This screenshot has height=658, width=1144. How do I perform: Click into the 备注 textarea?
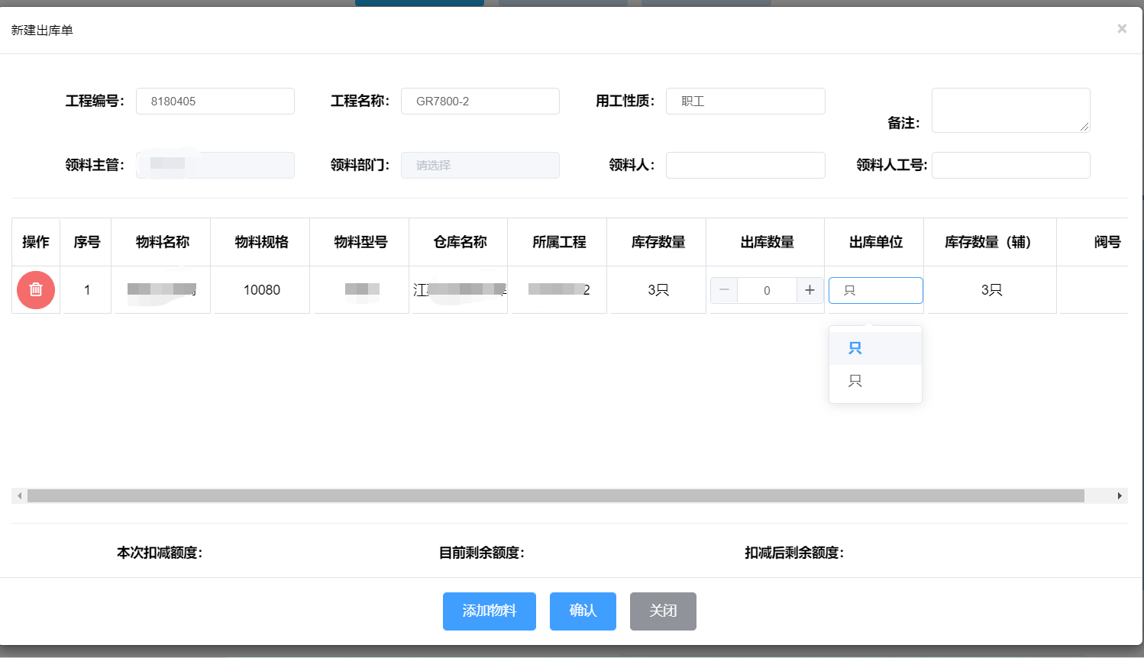pyautogui.click(x=1010, y=110)
